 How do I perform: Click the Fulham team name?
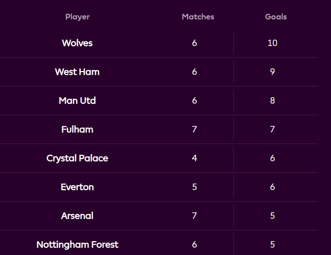[x=77, y=129]
